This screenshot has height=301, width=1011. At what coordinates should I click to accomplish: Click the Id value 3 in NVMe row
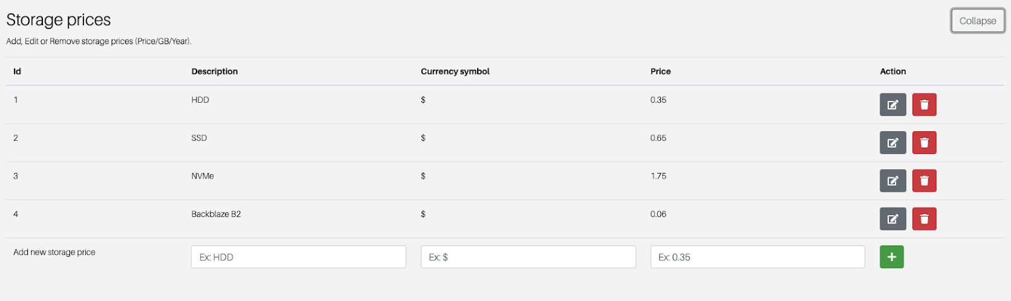(x=16, y=176)
